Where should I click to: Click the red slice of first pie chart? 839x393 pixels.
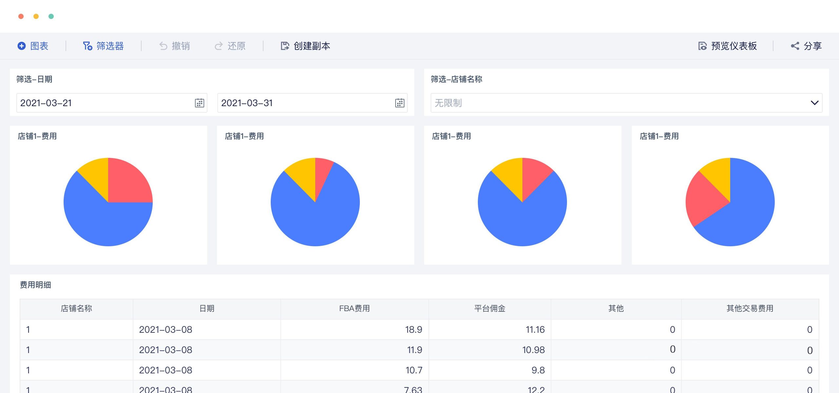[x=128, y=182]
